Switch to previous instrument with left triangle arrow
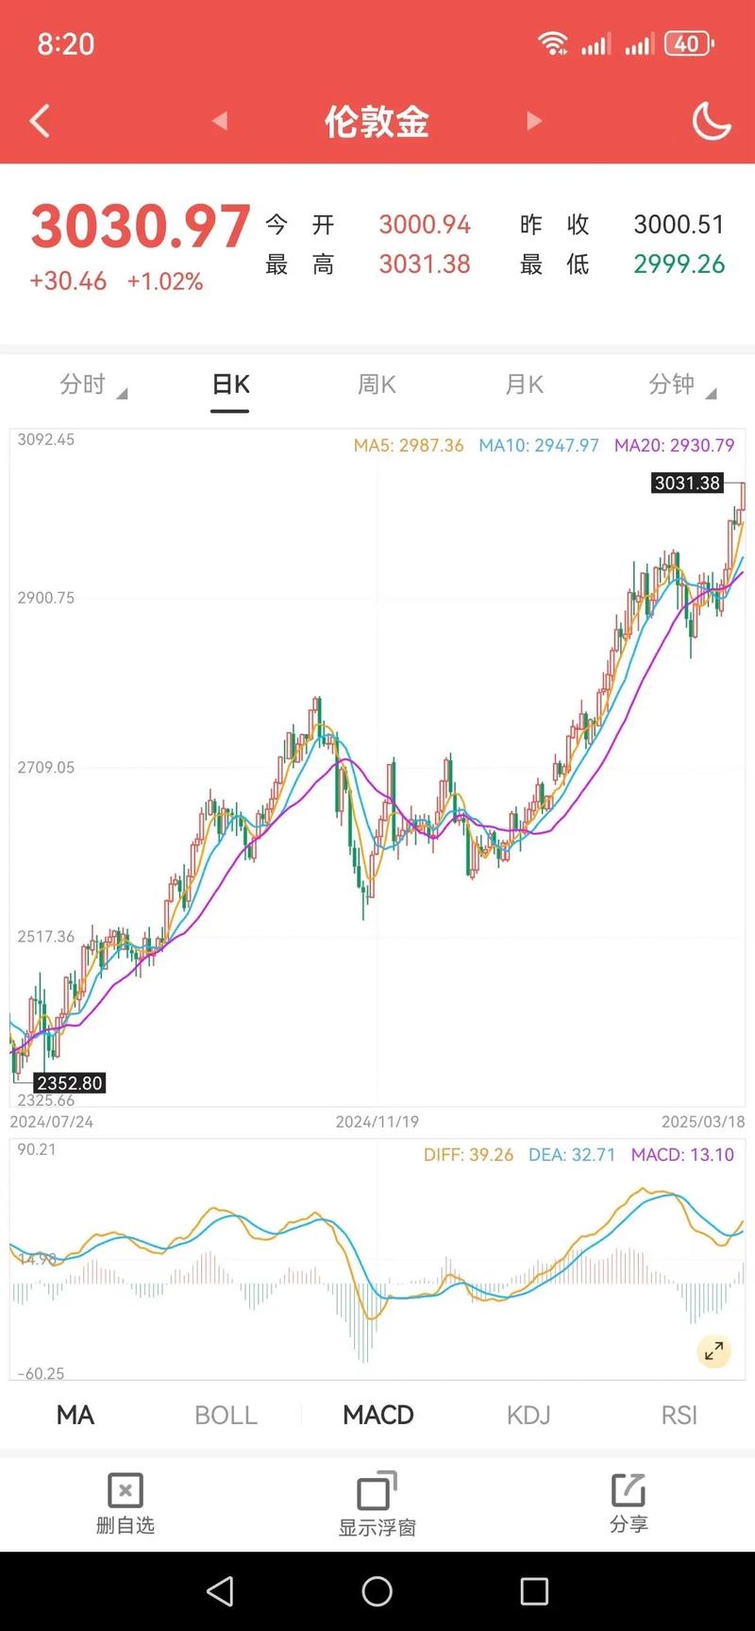 click(220, 121)
